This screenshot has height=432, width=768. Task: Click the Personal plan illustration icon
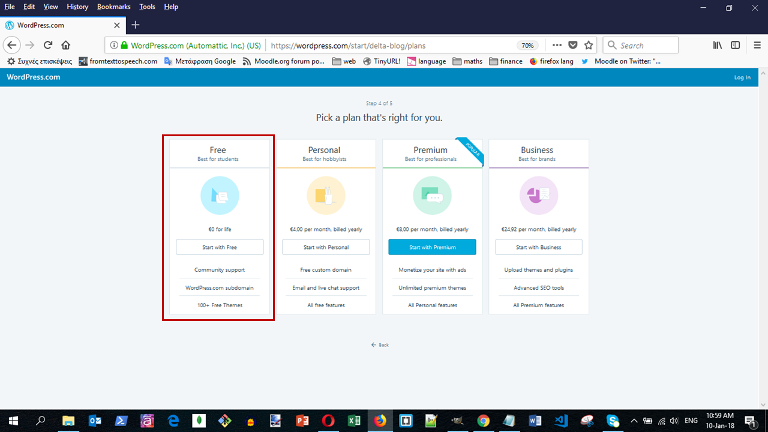tap(326, 196)
